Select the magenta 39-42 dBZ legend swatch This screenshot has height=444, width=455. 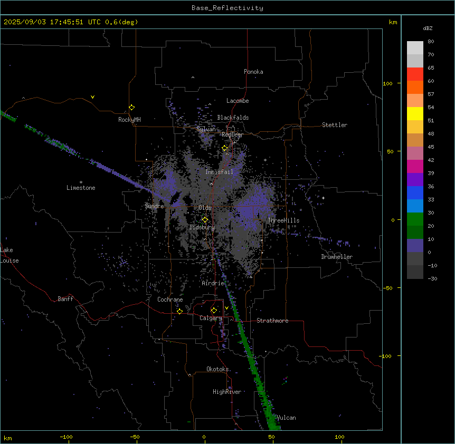415,166
